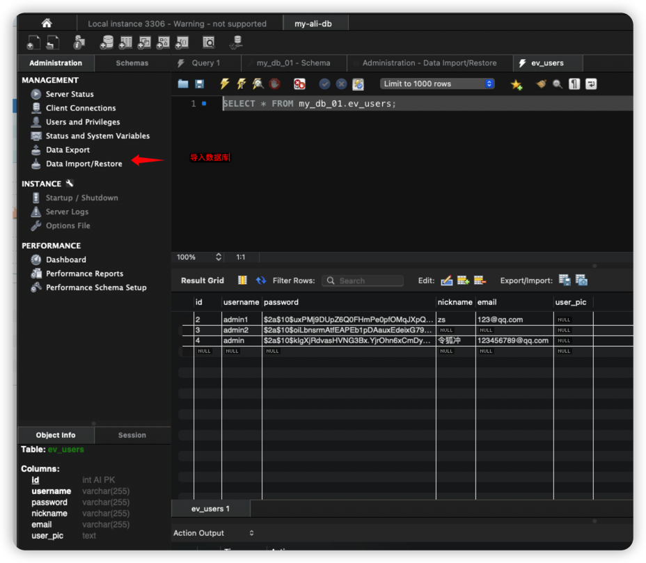Reconnect to DBMS icon
This screenshot has width=646, height=563.
point(236,42)
